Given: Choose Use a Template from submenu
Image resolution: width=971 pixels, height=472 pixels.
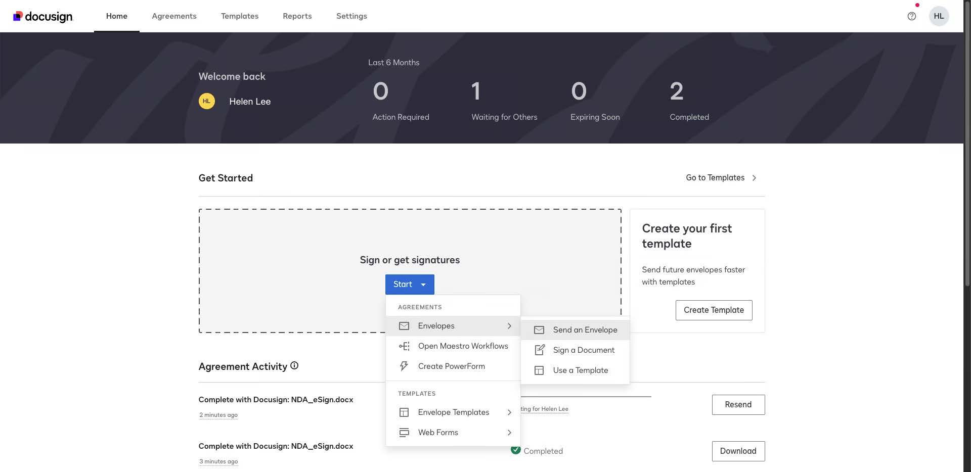Looking at the screenshot, I should tap(576, 370).
